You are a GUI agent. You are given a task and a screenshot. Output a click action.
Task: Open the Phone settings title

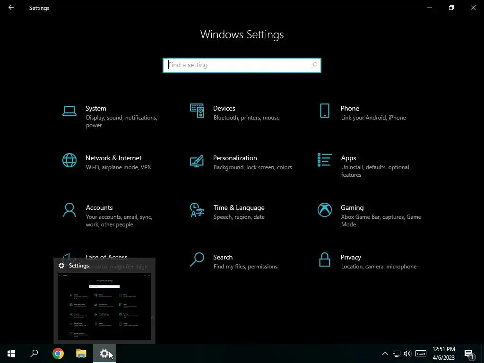[x=350, y=108]
